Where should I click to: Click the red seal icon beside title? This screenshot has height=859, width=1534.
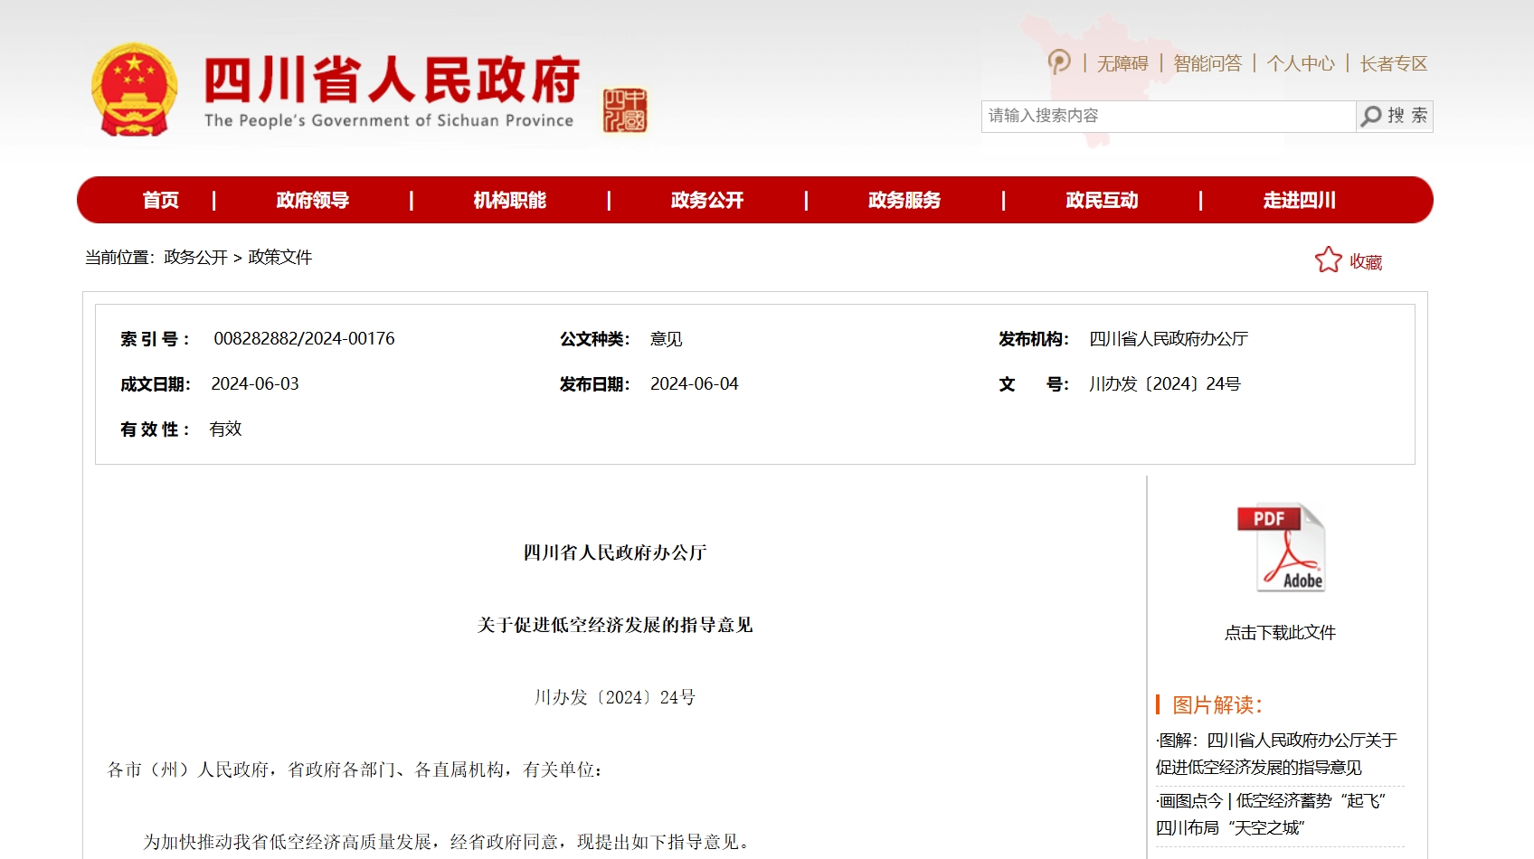click(x=625, y=110)
